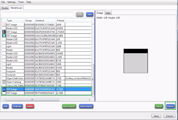Click the red Delete button

click(30, 106)
